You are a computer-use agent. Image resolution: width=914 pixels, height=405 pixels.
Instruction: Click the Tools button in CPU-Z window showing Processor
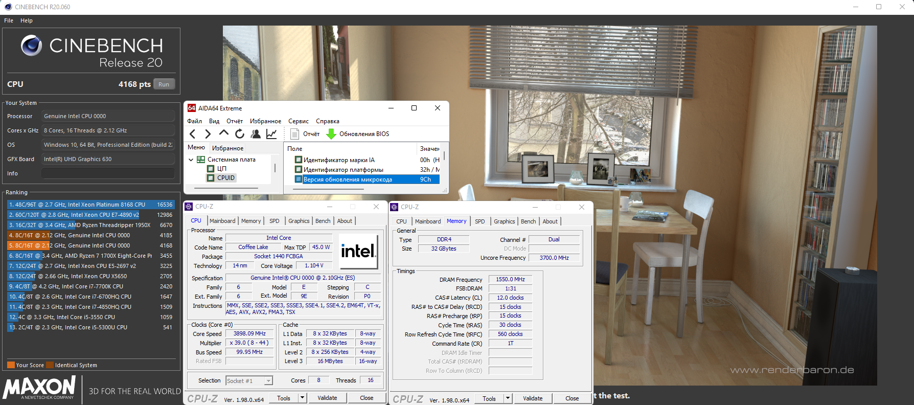(x=284, y=398)
